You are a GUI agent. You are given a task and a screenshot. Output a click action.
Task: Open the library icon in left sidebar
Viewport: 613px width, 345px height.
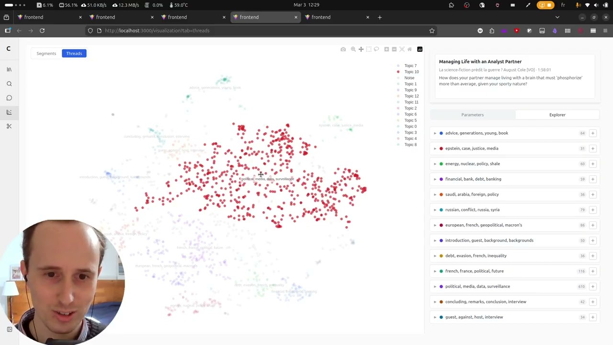9,69
